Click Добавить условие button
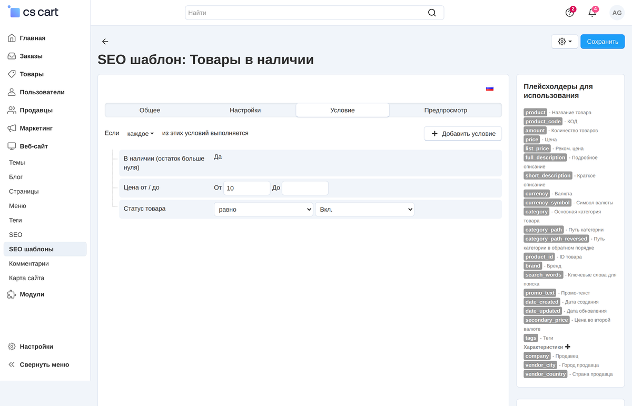 (x=463, y=134)
